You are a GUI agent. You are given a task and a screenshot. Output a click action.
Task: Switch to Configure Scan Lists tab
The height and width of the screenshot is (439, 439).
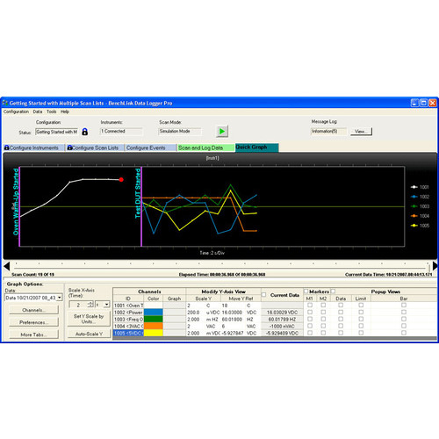95,148
